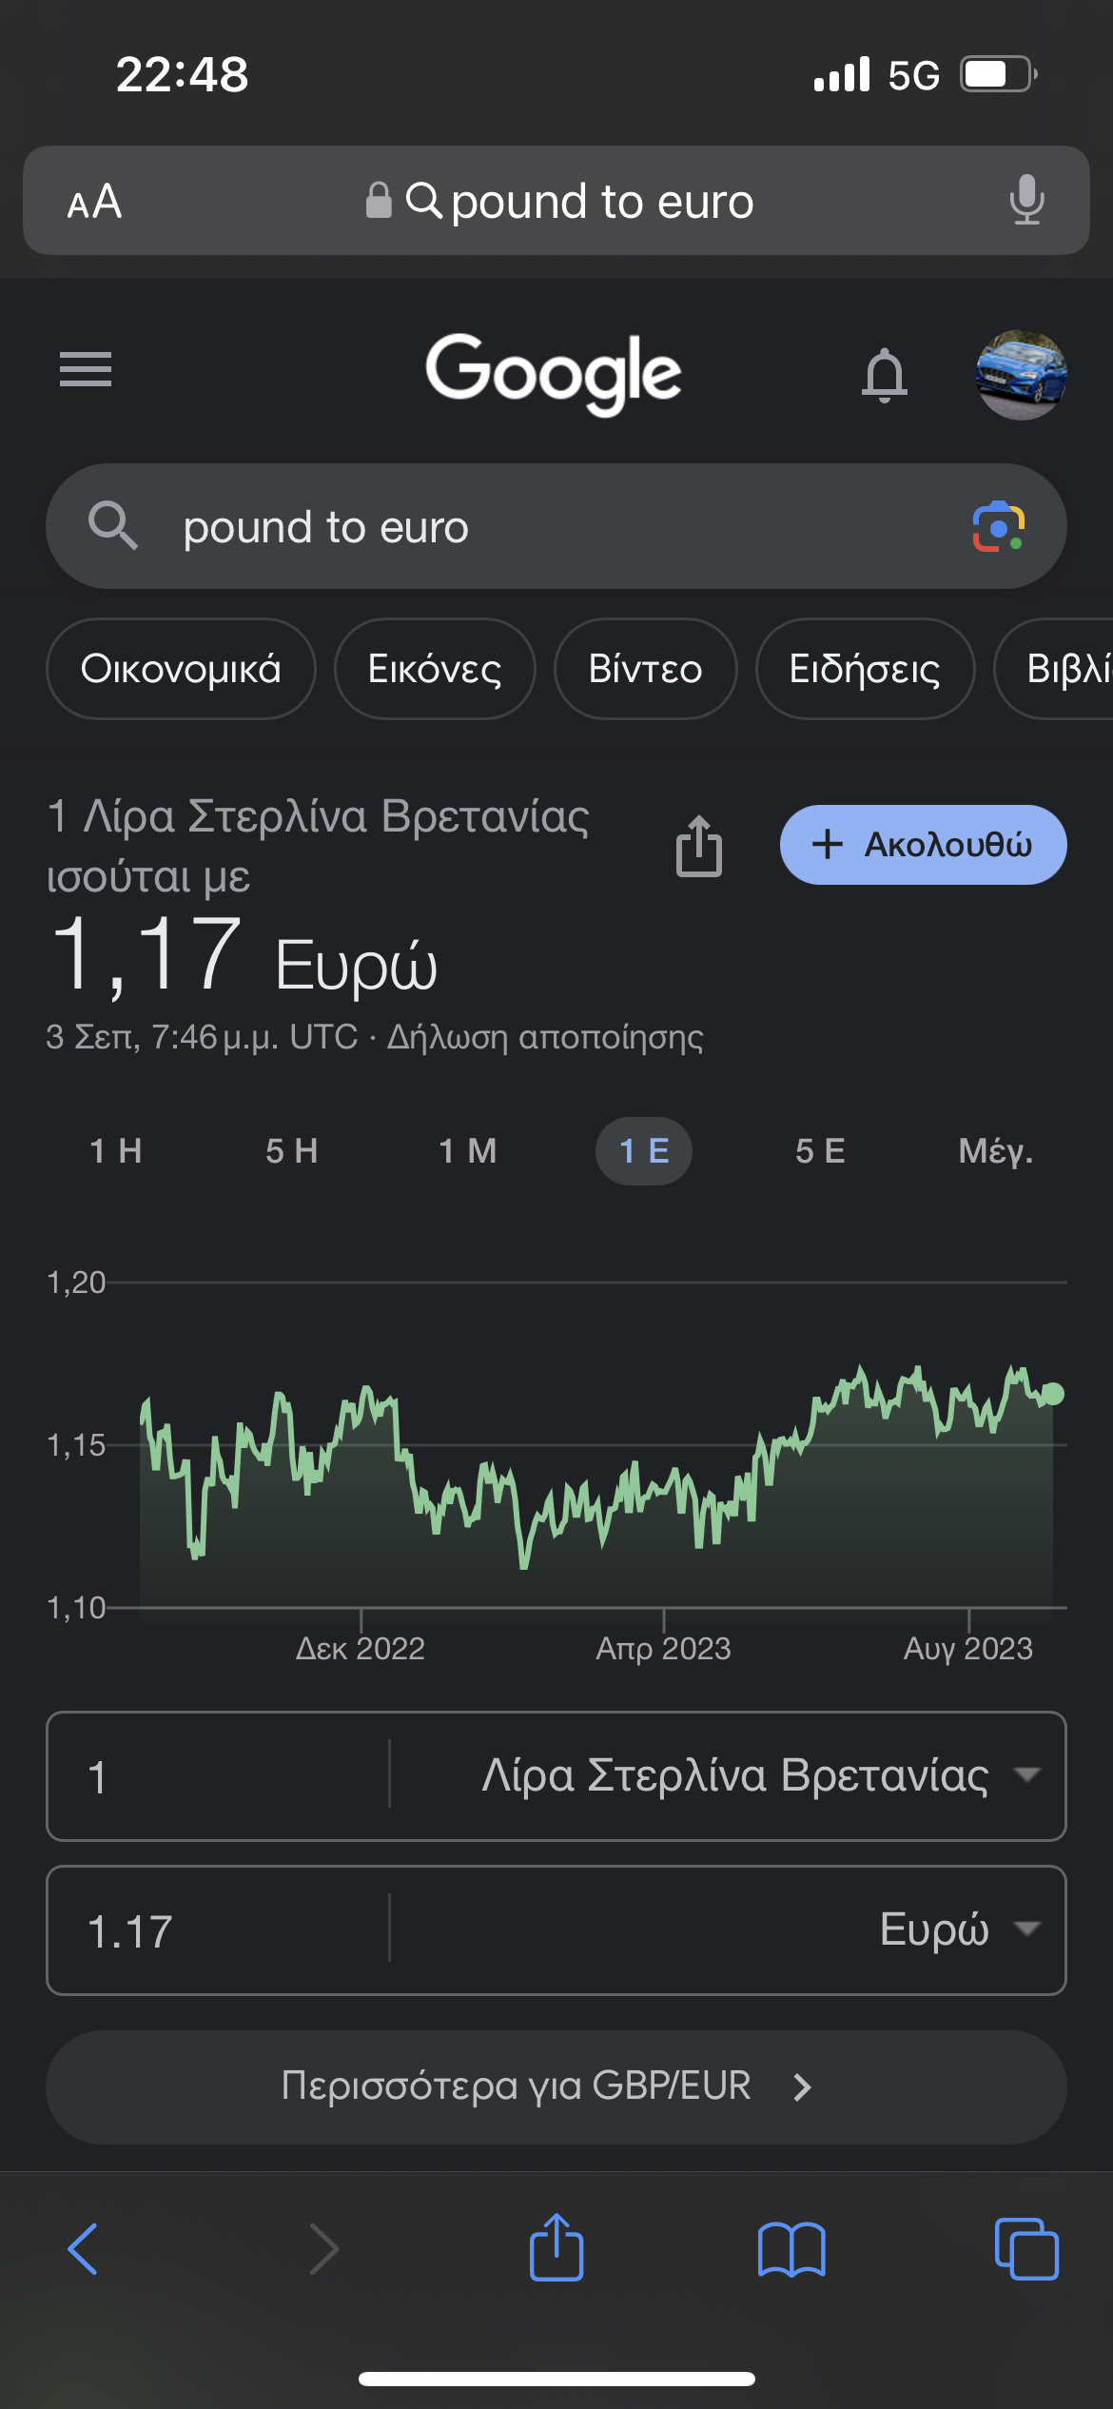Open the account profile picture
This screenshot has height=2409, width=1113.
(1021, 375)
